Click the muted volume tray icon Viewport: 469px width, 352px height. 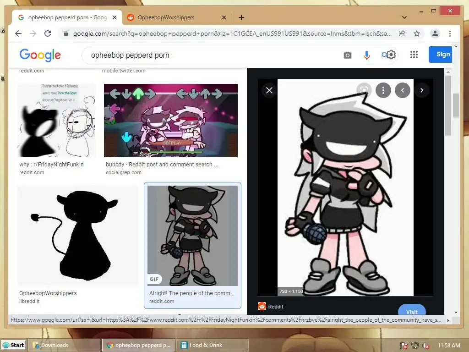tap(426, 346)
